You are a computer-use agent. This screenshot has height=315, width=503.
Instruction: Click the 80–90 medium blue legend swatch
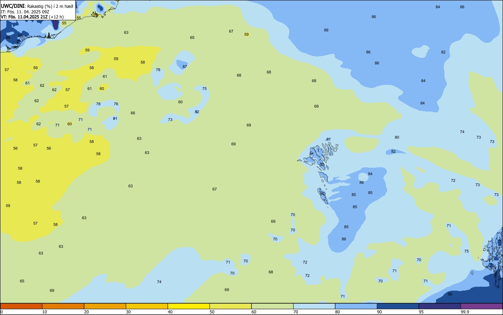tap(356, 306)
